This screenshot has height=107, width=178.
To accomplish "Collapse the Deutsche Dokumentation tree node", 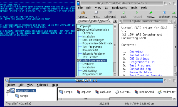I will pos(78,30).
